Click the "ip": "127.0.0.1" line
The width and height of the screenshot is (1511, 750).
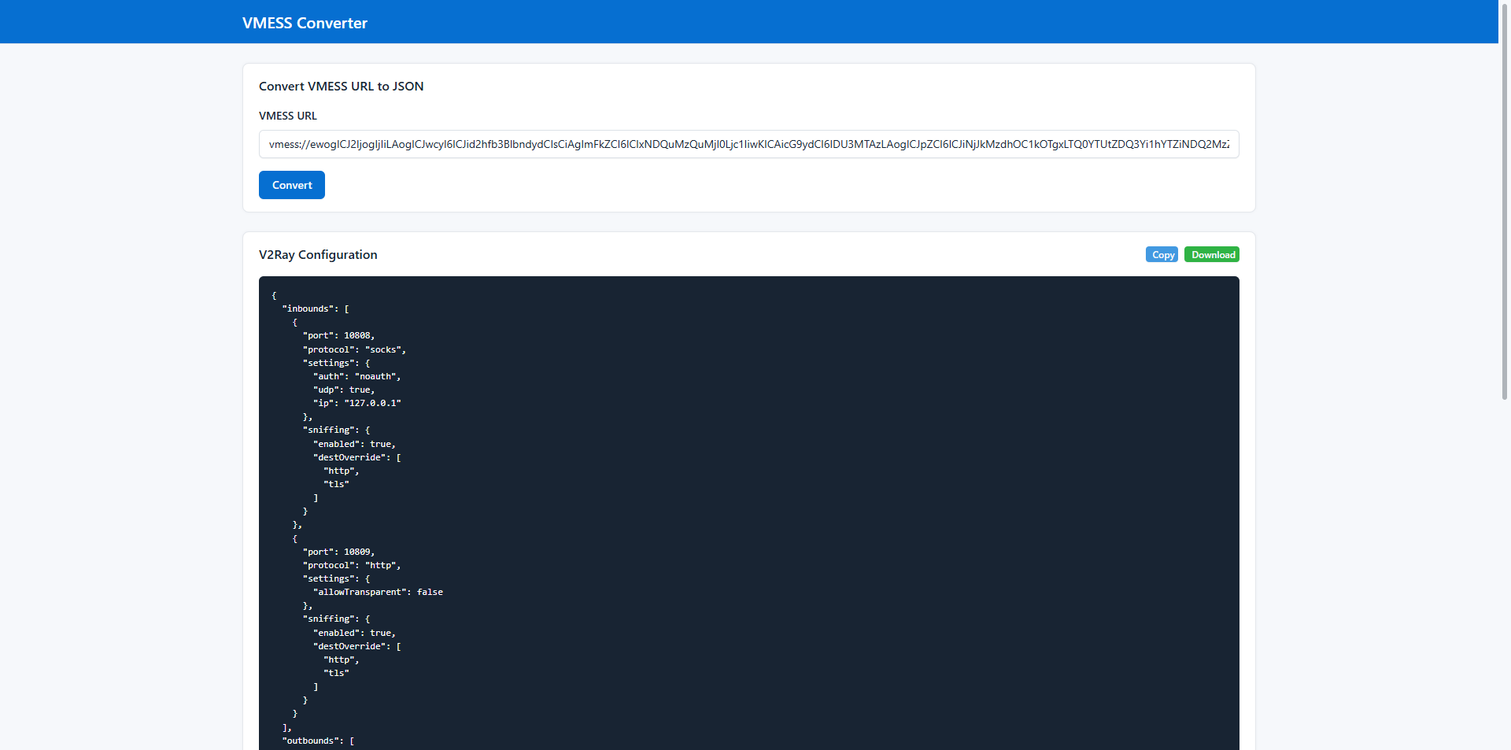click(x=357, y=403)
